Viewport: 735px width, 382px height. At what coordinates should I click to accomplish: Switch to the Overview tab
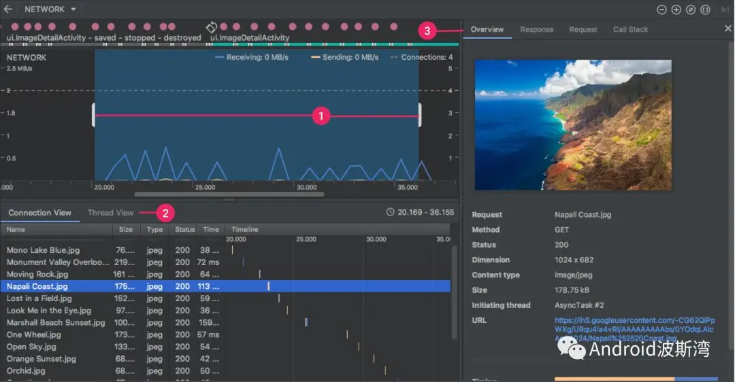(487, 29)
